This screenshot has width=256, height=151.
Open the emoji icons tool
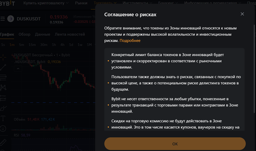[x=3, y=129]
